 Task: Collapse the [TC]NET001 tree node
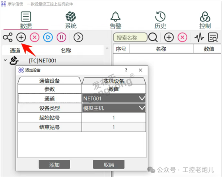click(5, 60)
